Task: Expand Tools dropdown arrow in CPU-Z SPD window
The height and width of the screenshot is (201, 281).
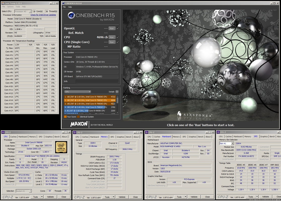Action: 257,197
